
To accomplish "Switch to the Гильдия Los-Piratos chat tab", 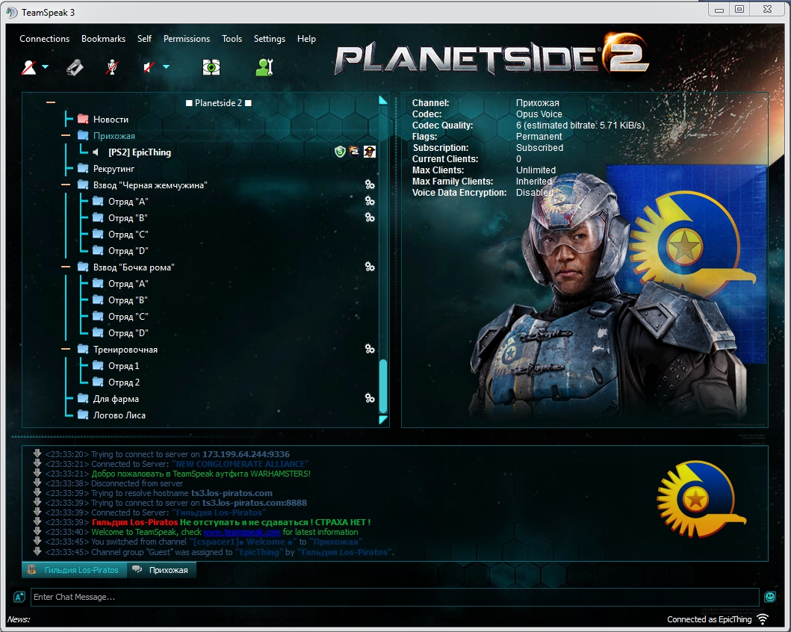I will pos(74,570).
